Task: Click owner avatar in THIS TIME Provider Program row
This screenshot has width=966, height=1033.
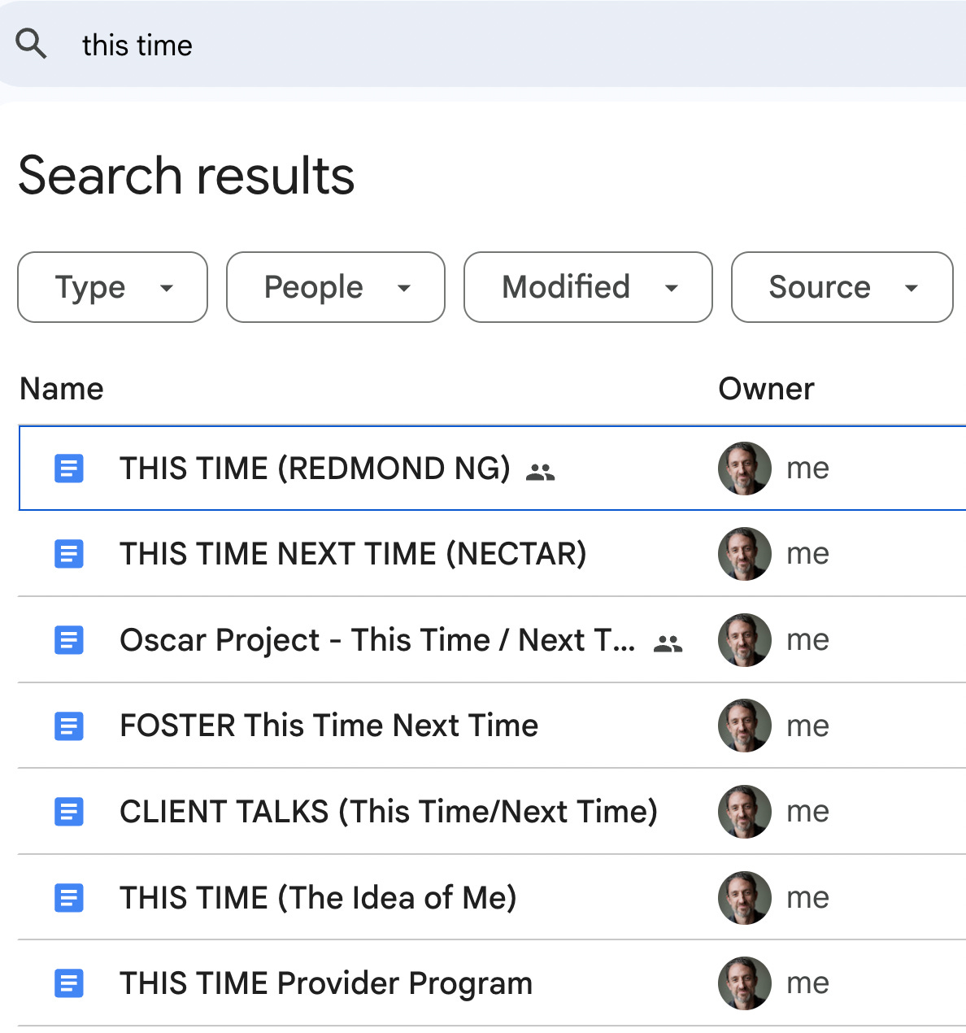Action: click(744, 983)
